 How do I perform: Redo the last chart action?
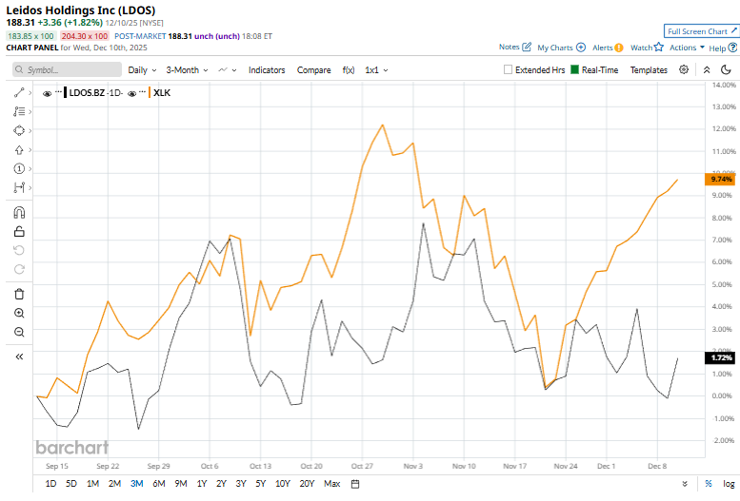(19, 269)
